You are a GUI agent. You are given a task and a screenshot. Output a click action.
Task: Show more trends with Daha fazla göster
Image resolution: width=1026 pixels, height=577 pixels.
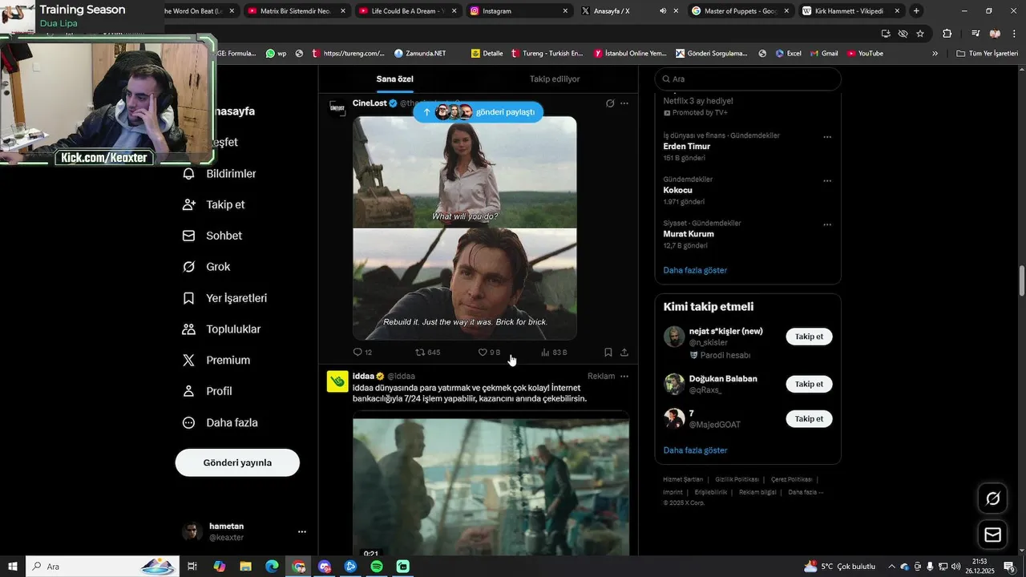[x=695, y=270]
